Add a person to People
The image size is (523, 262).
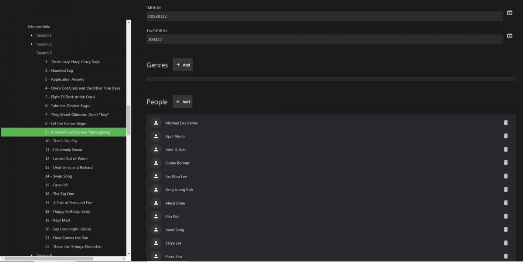click(x=182, y=102)
